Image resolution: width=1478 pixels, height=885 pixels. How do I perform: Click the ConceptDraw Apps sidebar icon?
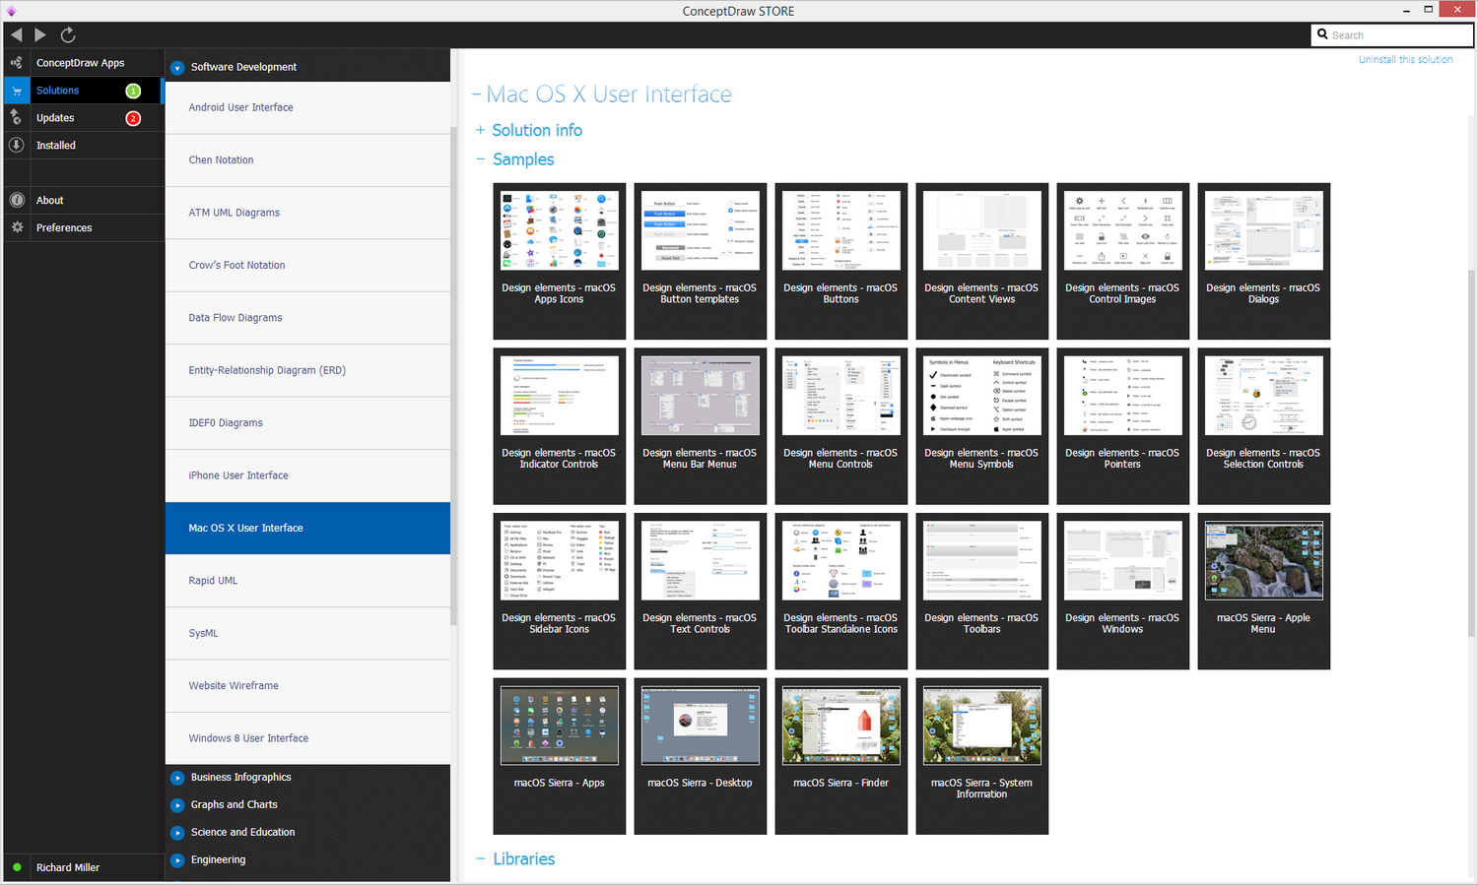point(17,62)
